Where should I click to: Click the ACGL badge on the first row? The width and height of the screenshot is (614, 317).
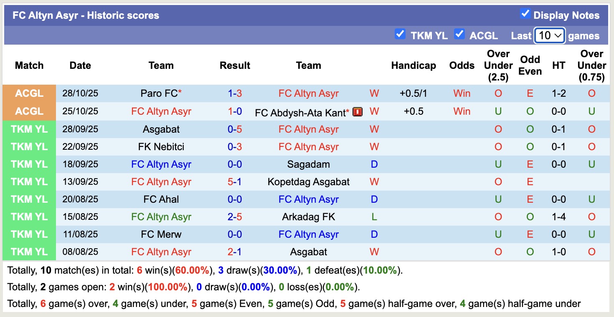coord(29,93)
